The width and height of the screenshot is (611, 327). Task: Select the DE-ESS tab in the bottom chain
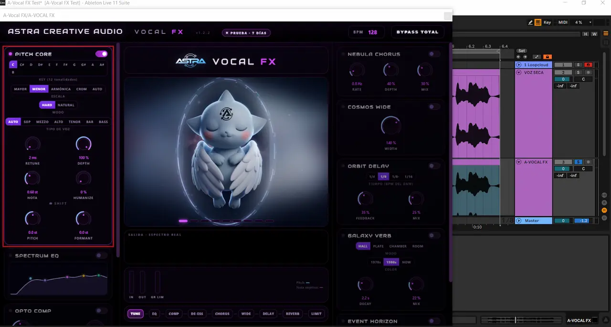click(x=197, y=314)
